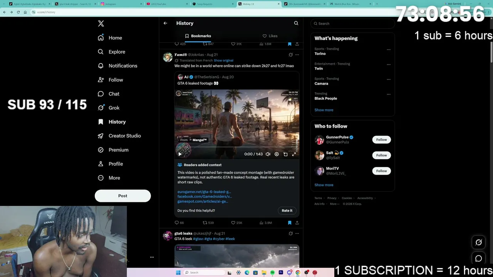Remove bookmark from the 3.9M views post
The height and width of the screenshot is (277, 493).
click(290, 222)
